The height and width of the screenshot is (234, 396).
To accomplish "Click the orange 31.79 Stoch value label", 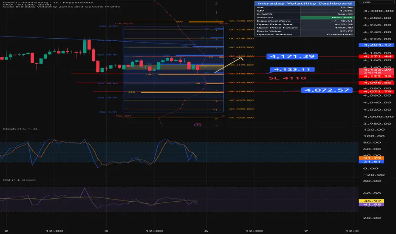I will pos(371,158).
